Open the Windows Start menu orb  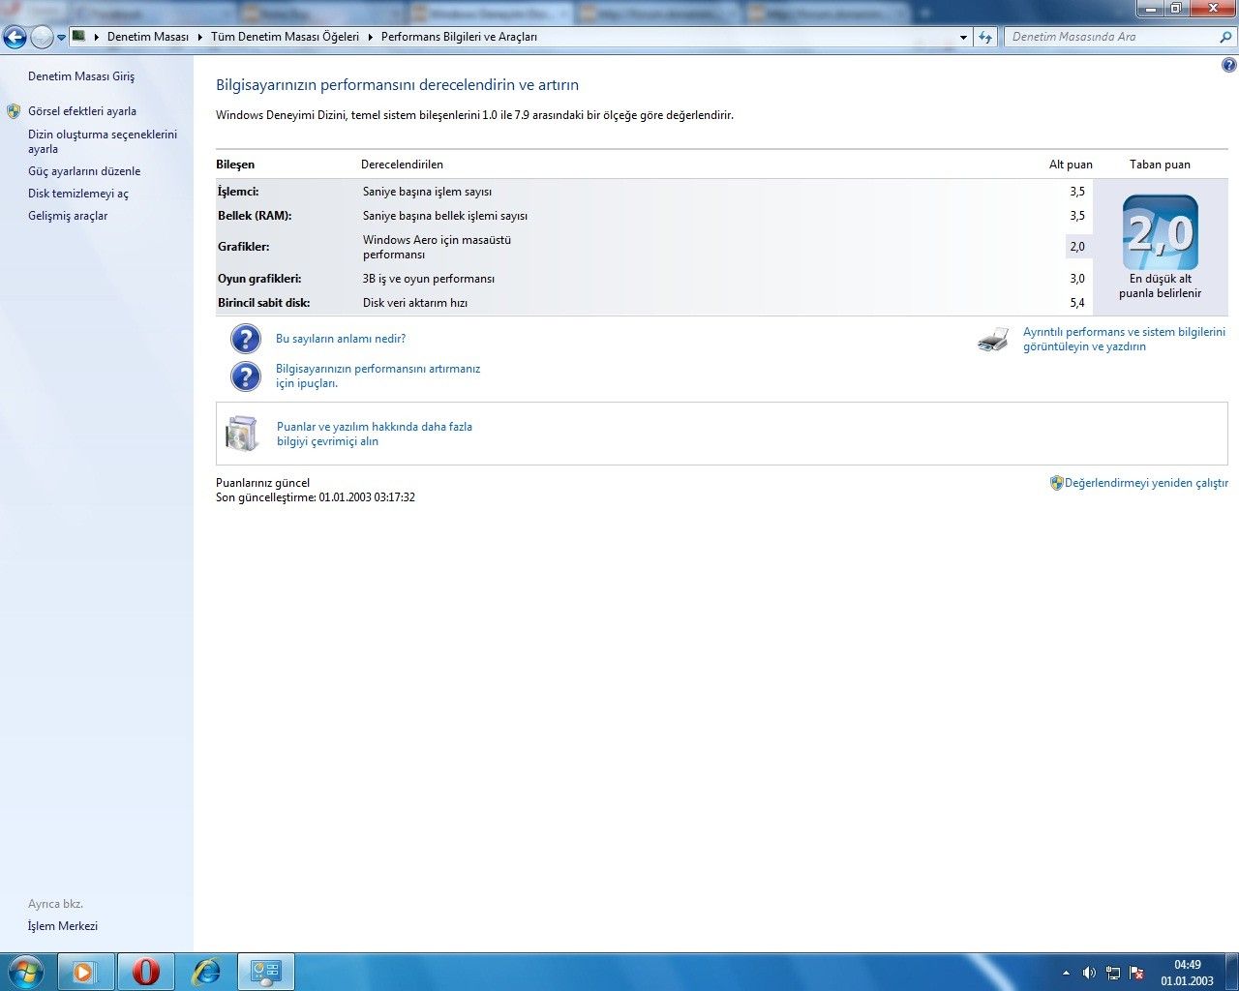[25, 972]
